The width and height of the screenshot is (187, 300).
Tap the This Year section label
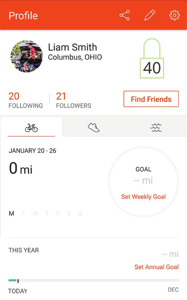coord(24,250)
